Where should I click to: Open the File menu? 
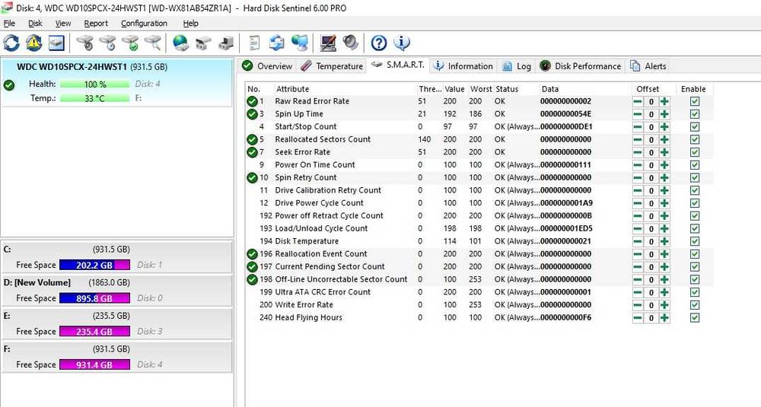9,24
